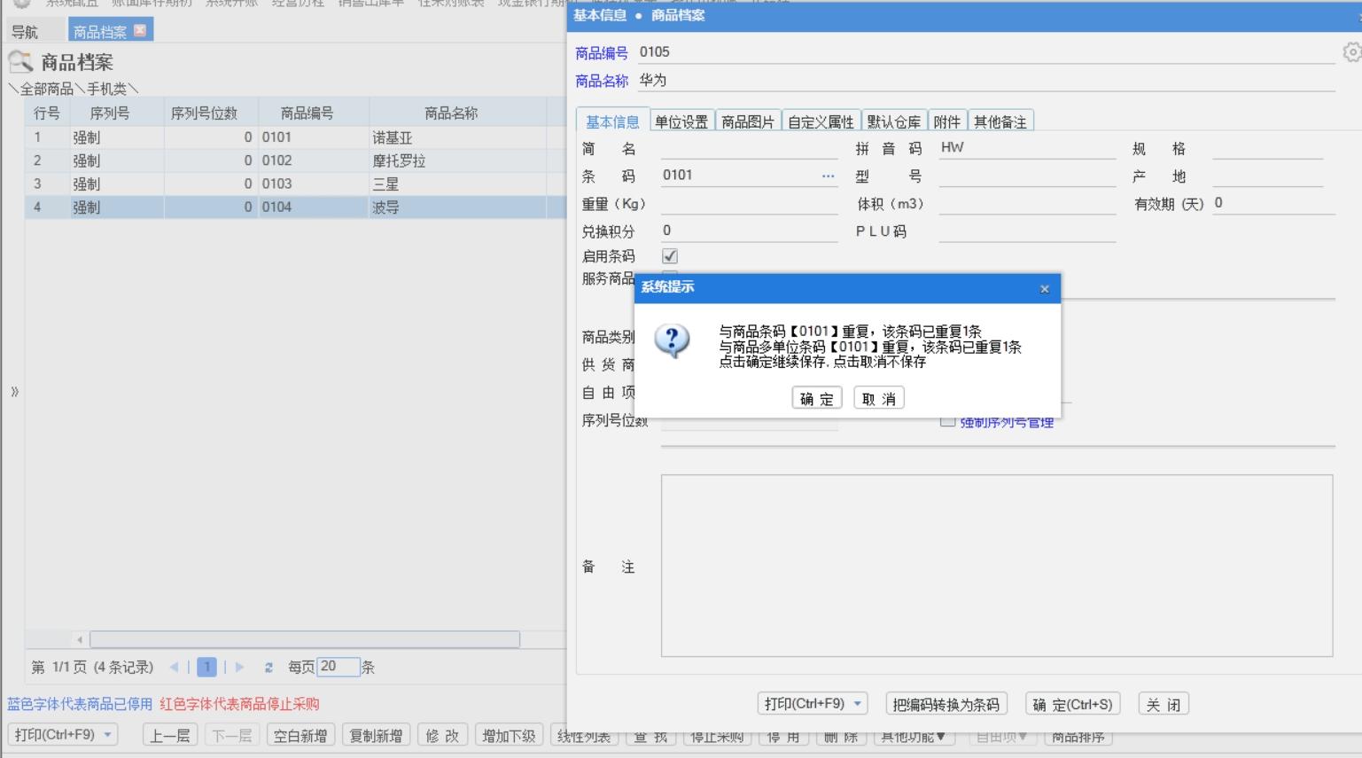Select the row for 诺基亚

(x=295, y=137)
